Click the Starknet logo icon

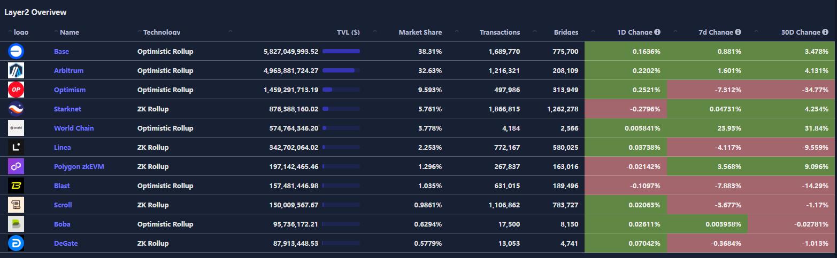(x=16, y=109)
